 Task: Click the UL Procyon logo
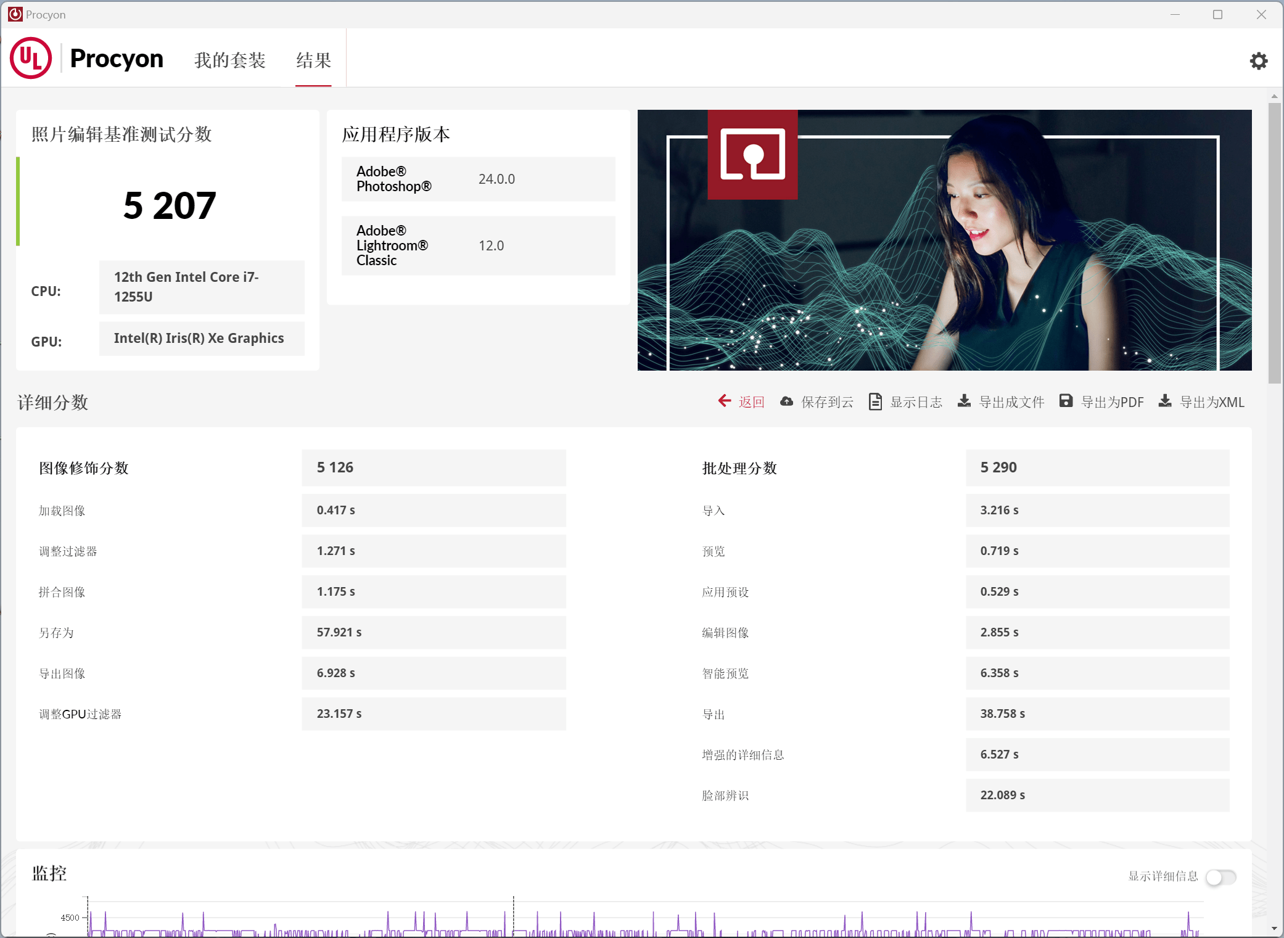[x=31, y=58]
